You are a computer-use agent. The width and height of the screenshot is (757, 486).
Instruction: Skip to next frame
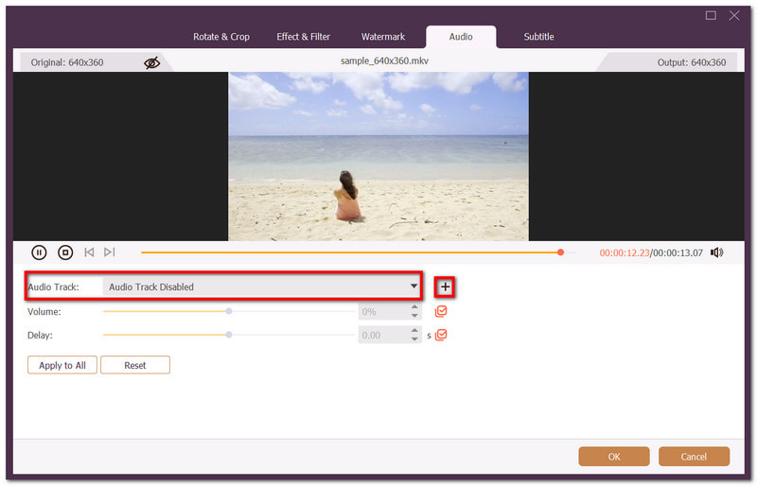(110, 252)
